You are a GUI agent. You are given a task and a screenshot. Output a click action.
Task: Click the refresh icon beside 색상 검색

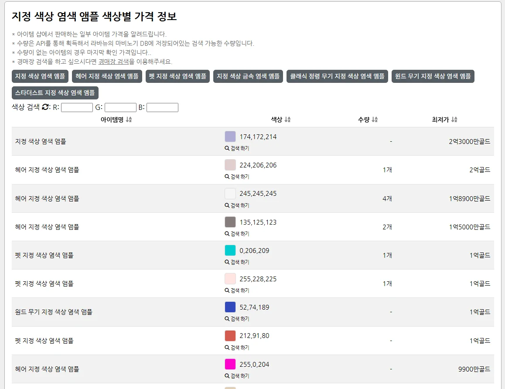[x=45, y=107]
